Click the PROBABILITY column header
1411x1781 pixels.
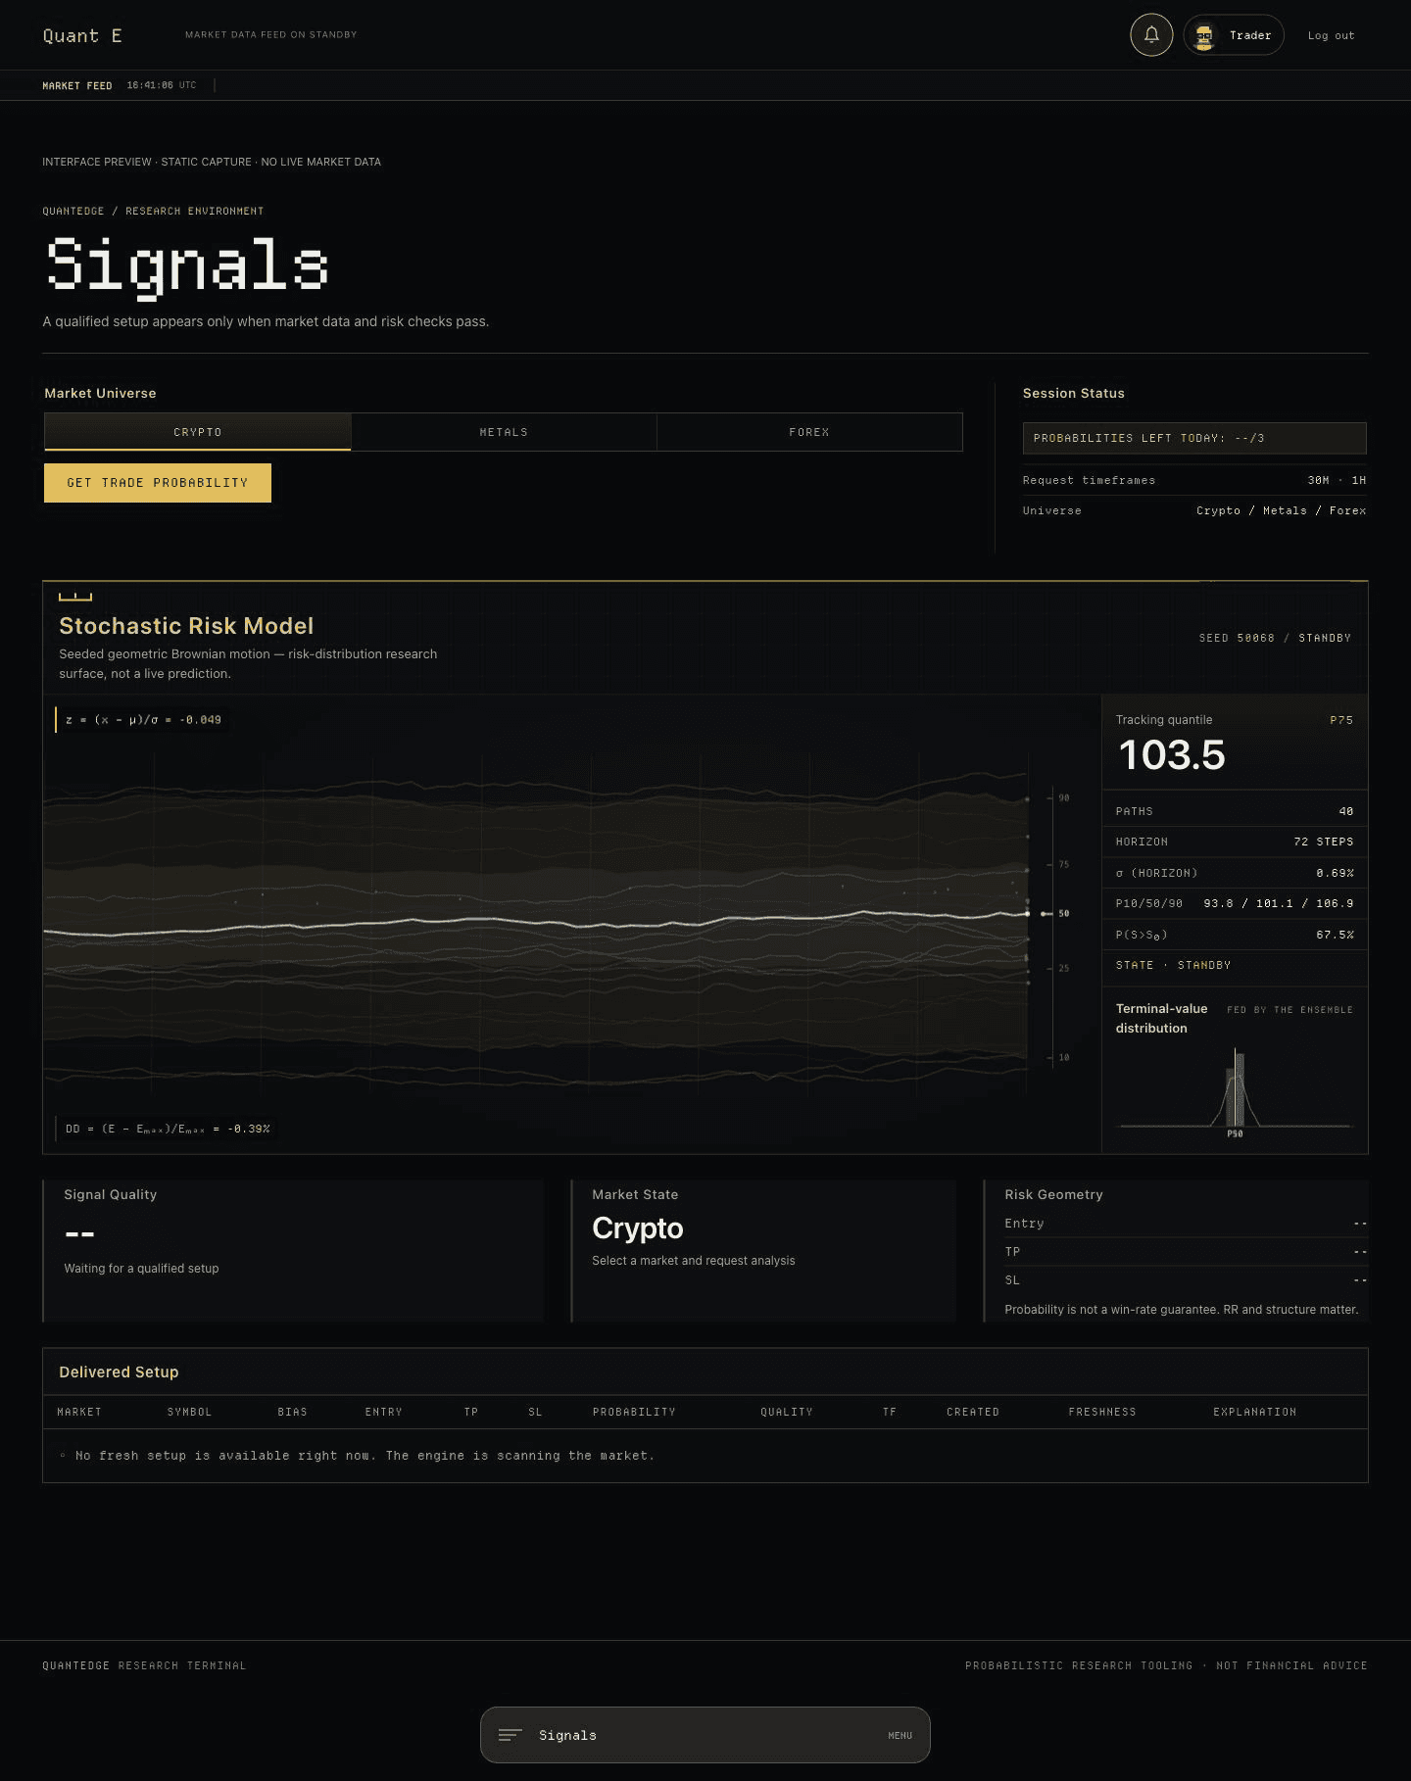(x=634, y=1412)
